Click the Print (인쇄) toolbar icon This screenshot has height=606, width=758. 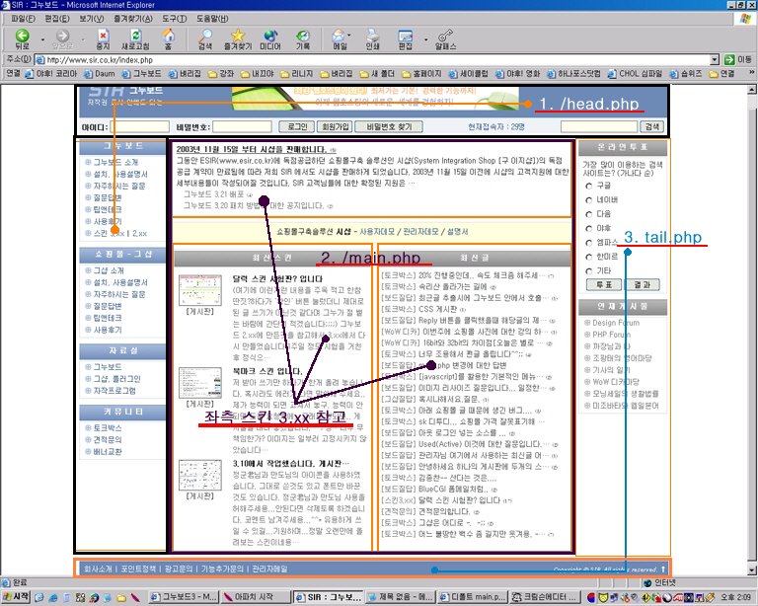point(372,38)
